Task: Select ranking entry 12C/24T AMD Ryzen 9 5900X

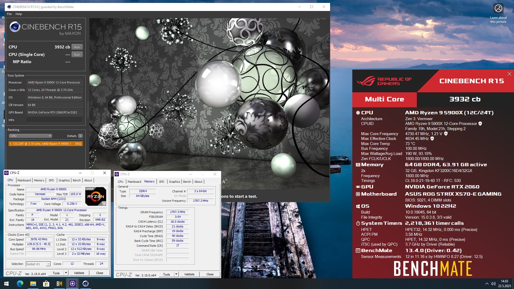Action: [46, 144]
